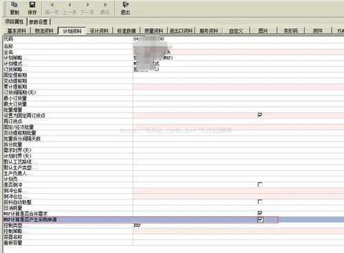This screenshot has width=344, height=253.
Task: Click the 看板容量 value field
Action: coord(239,243)
